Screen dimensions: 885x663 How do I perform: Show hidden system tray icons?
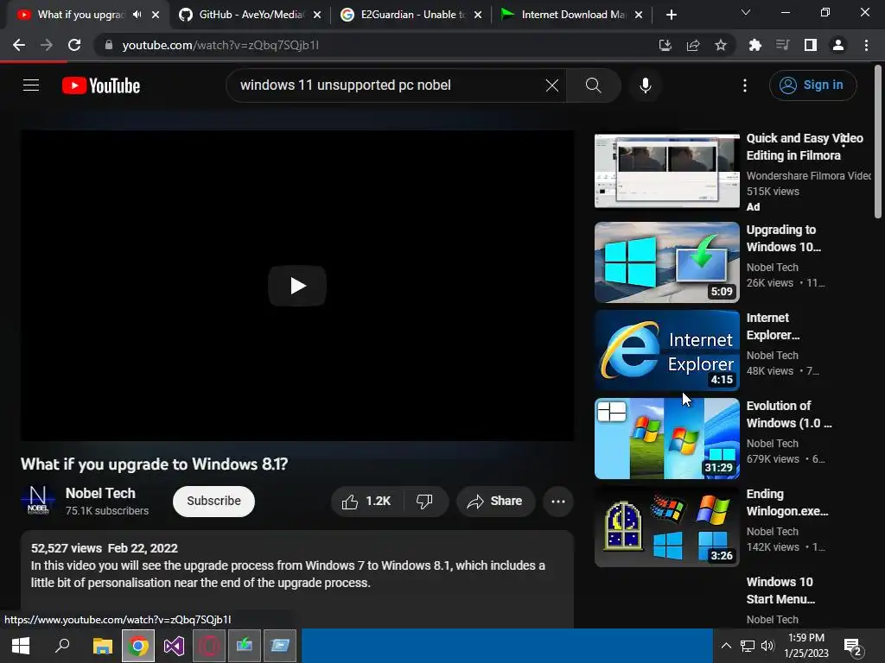click(x=726, y=646)
